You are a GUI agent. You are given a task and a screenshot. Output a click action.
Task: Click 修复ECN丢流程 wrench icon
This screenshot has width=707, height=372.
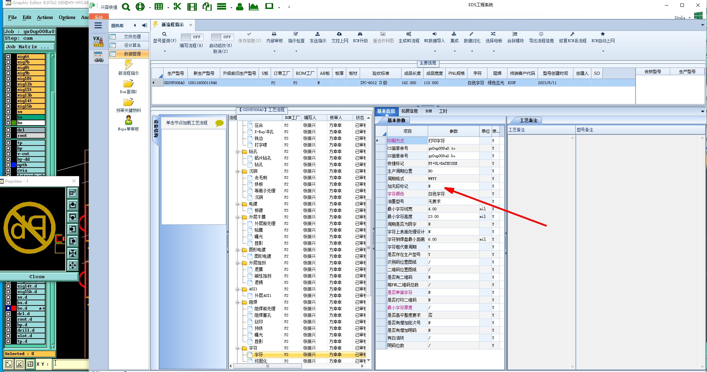coord(572,34)
